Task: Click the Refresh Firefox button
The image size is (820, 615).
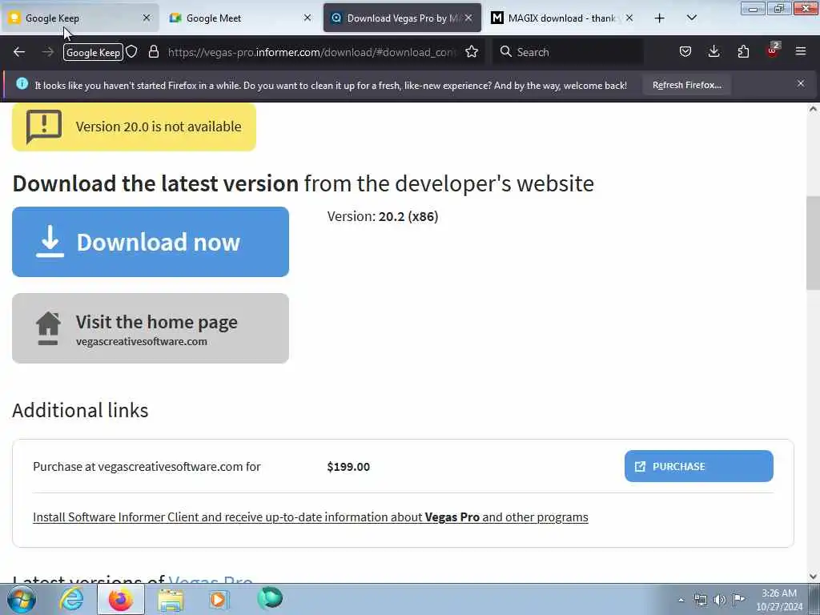Action: click(686, 85)
